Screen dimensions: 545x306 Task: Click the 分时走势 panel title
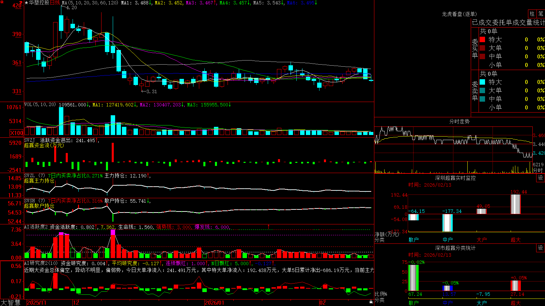(459, 121)
